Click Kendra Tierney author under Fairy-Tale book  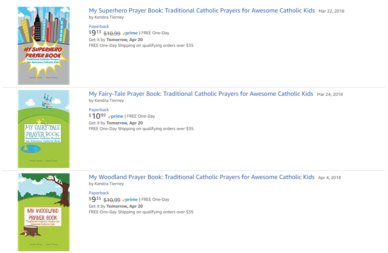(x=109, y=100)
